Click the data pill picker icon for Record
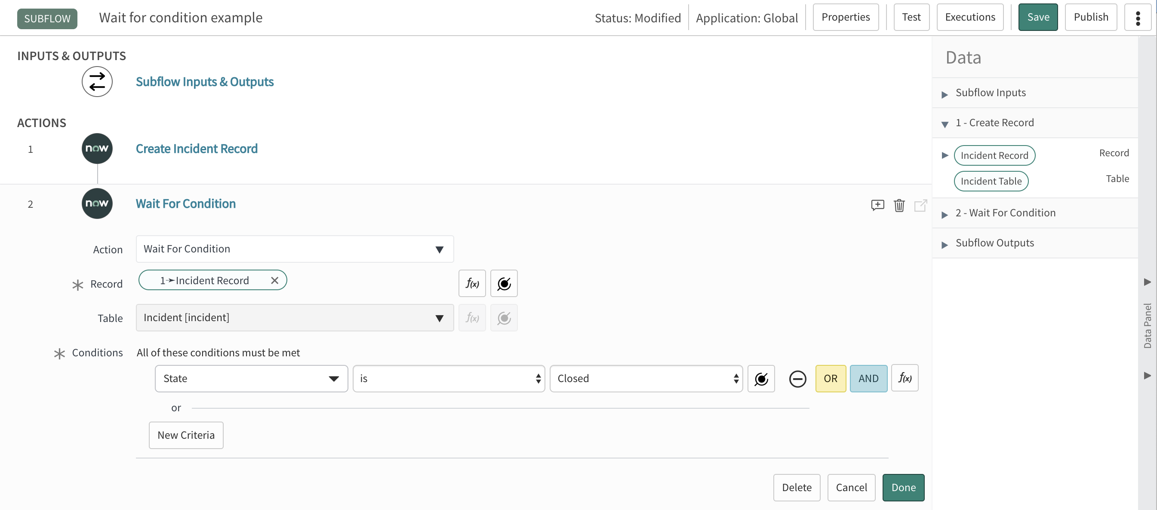 (504, 283)
